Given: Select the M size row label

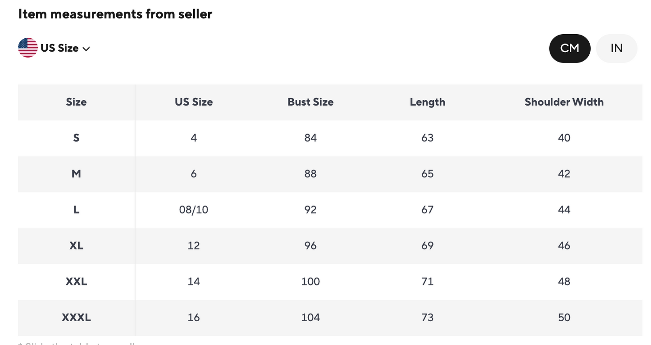Looking at the screenshot, I should [x=76, y=174].
